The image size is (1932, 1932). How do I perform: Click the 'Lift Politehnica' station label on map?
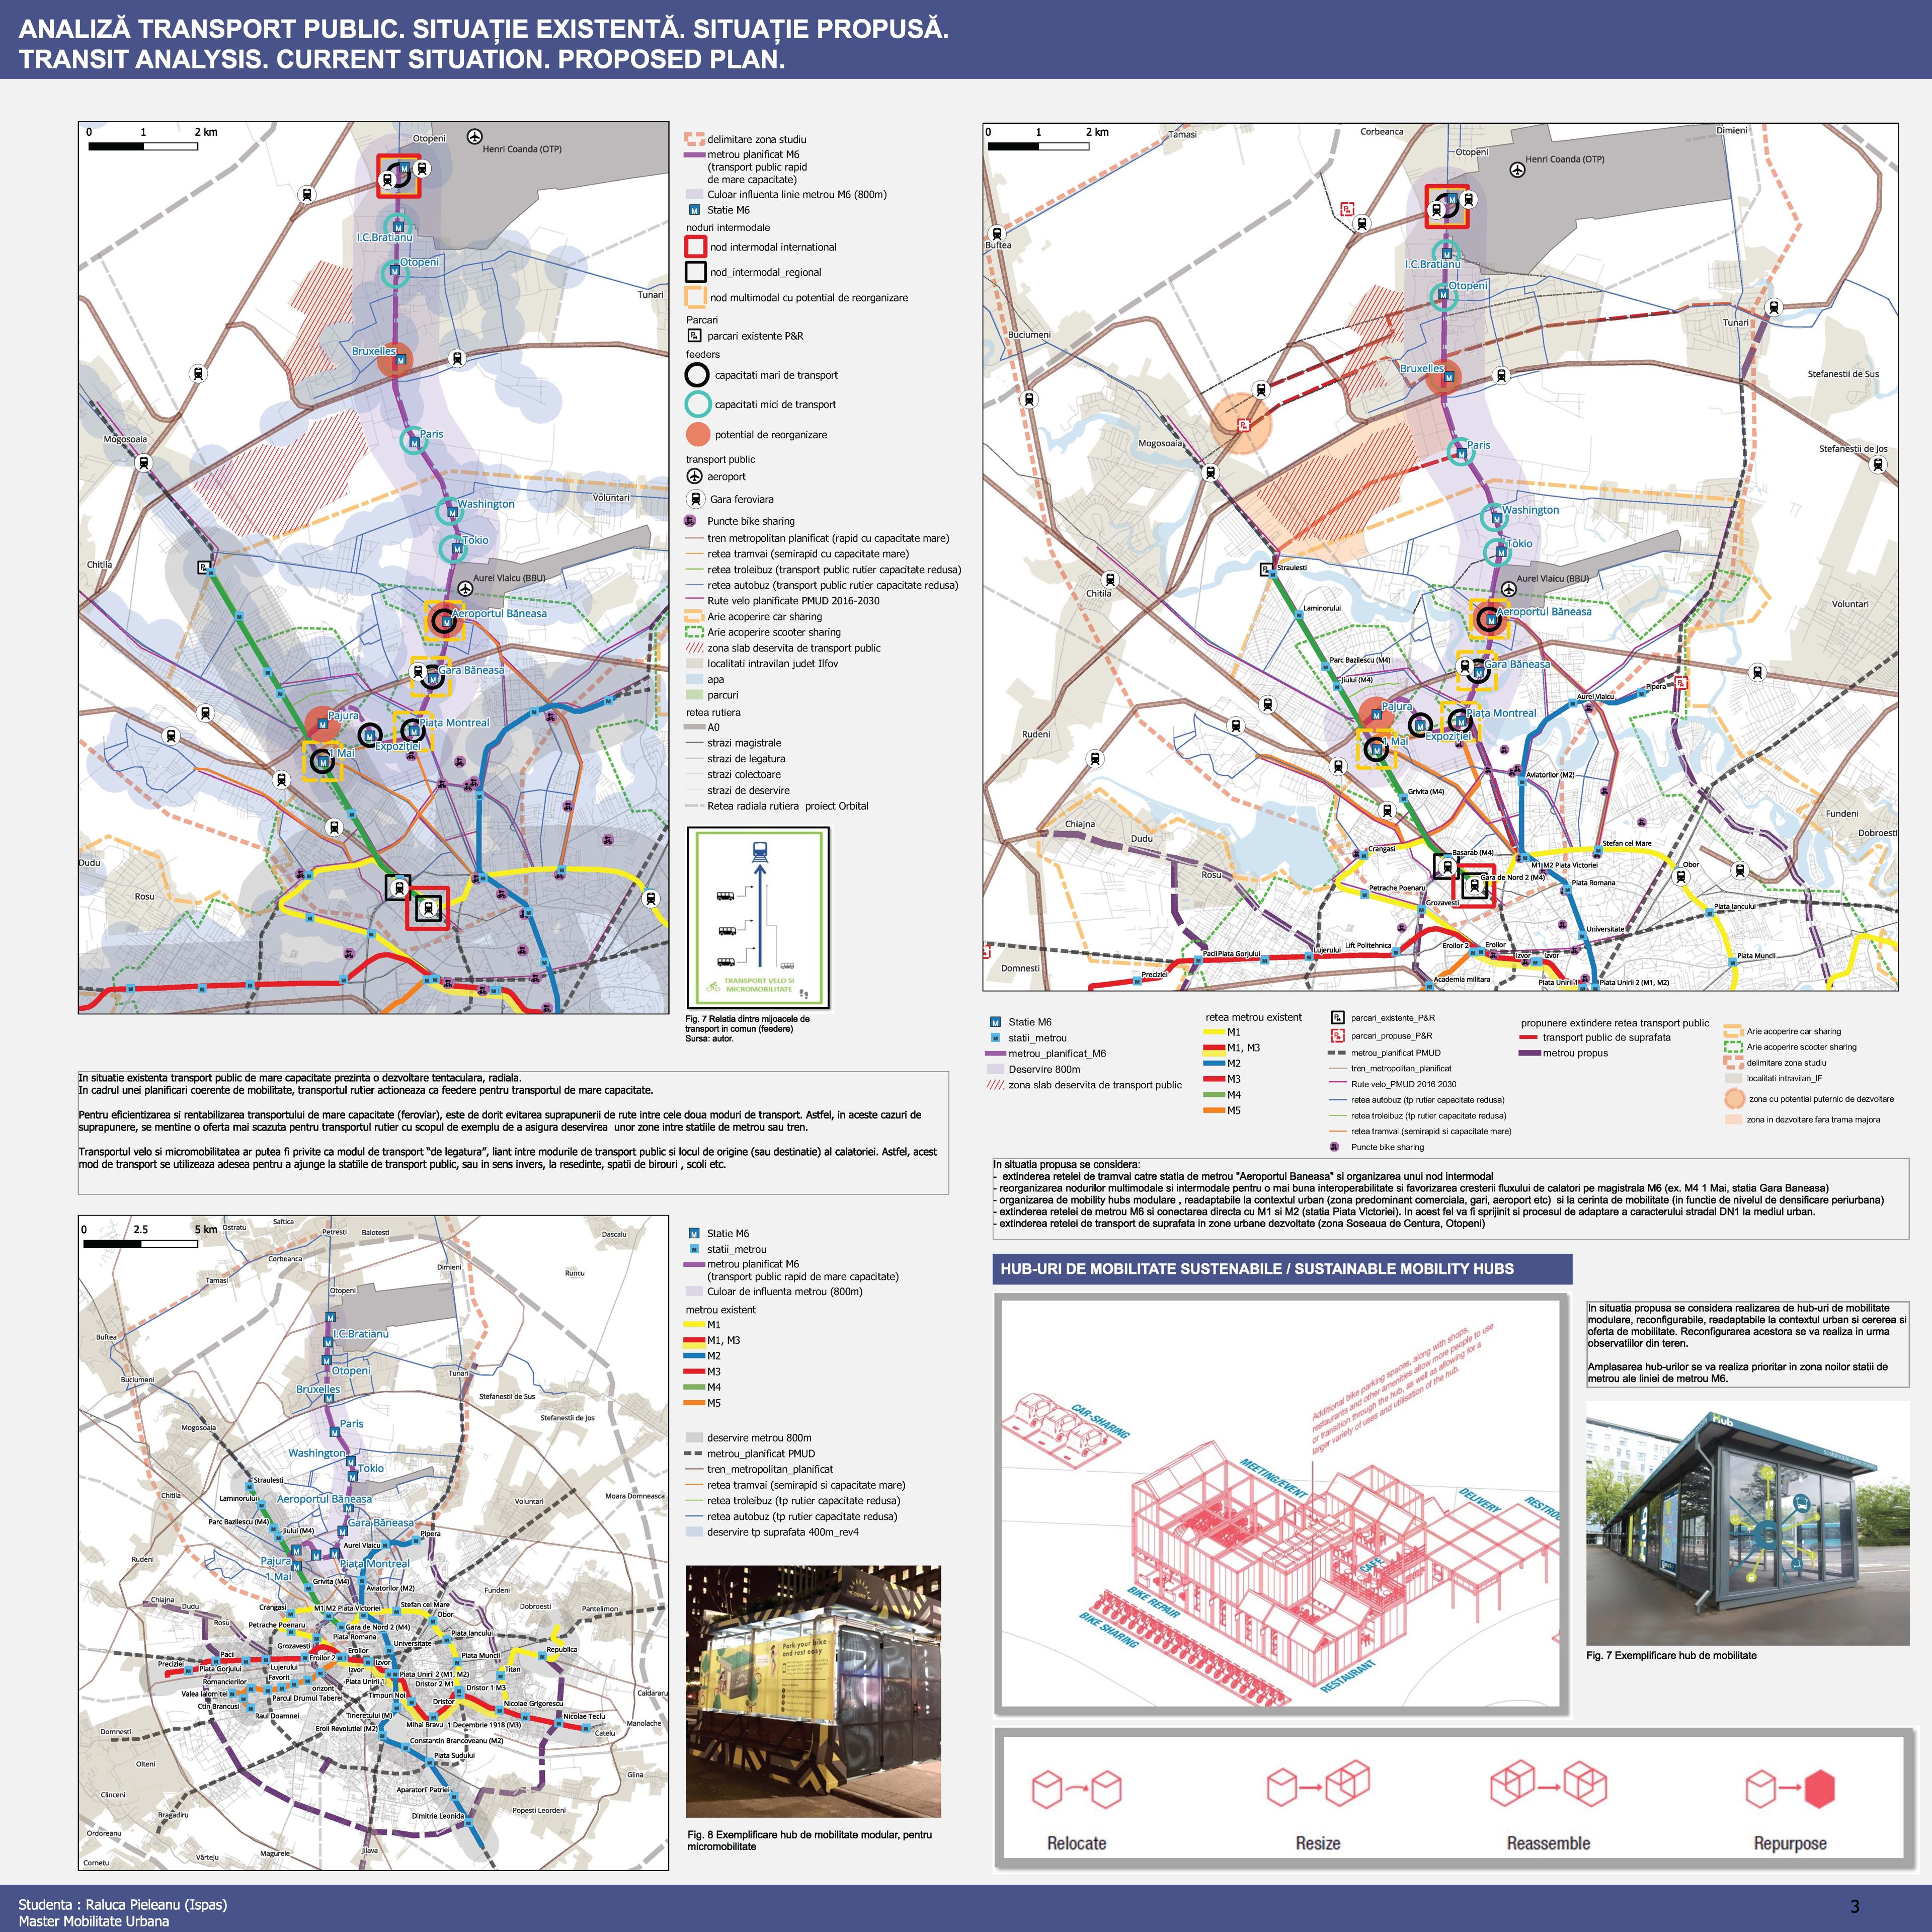(1368, 945)
